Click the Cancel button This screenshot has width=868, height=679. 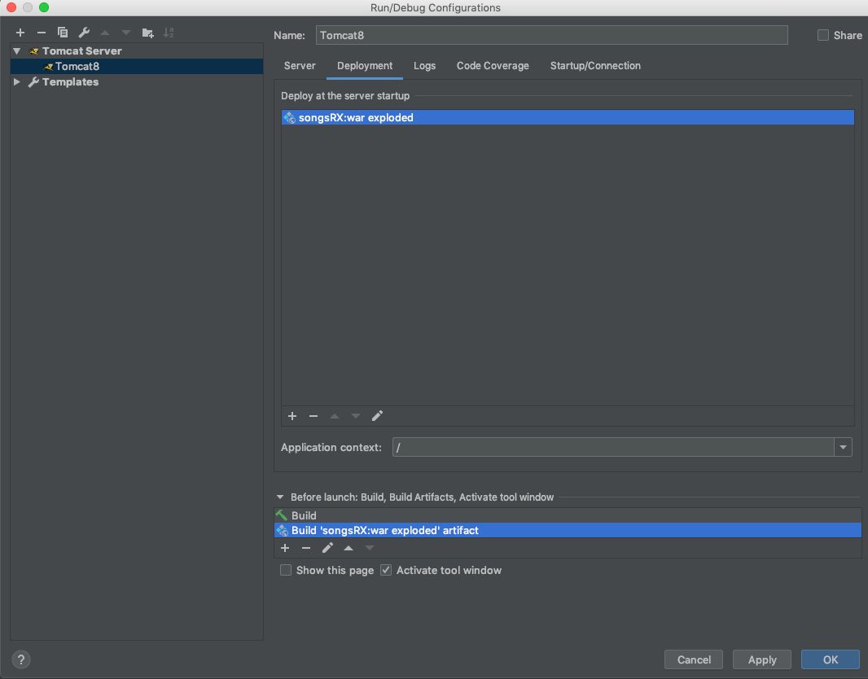pos(694,659)
